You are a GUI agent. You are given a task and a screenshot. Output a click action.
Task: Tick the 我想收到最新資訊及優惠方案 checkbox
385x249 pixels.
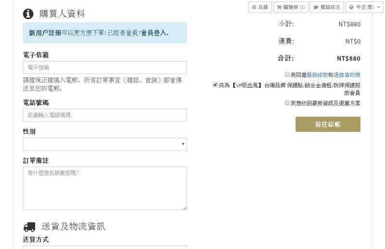tap(287, 103)
